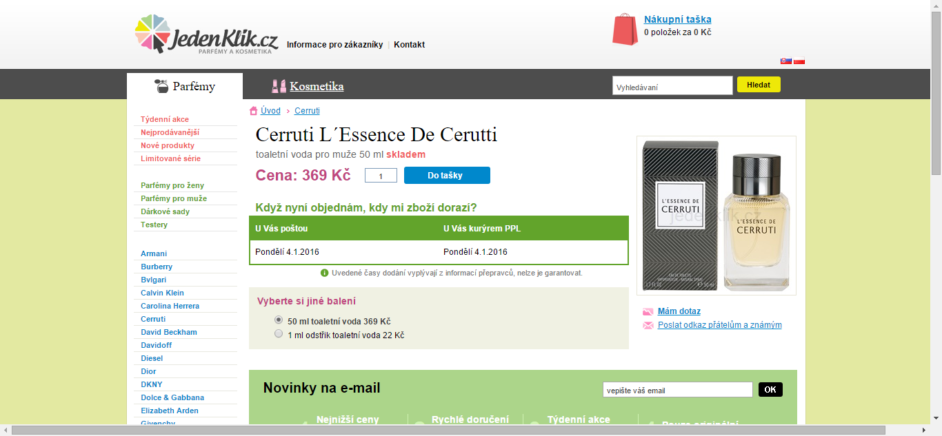Open the DKNY brand link
Image resolution: width=942 pixels, height=436 pixels.
[x=152, y=384]
